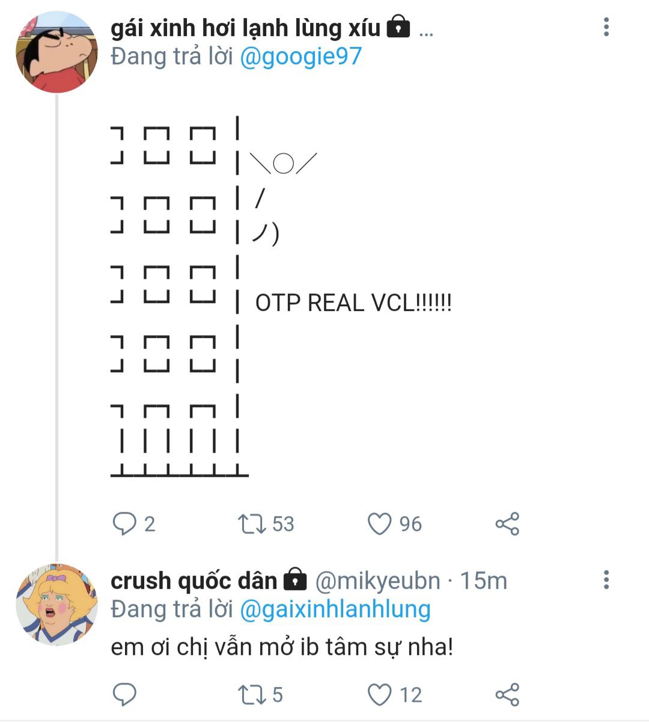Open the @googie97 profile link

tap(300, 57)
